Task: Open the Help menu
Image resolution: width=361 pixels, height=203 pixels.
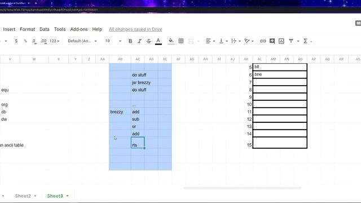Action: [97, 29]
